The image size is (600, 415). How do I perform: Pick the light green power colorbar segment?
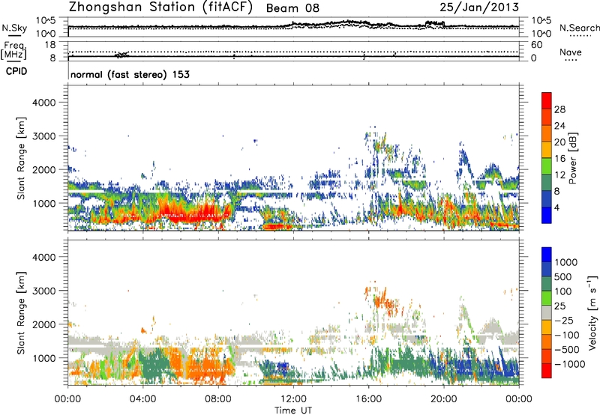547,166
